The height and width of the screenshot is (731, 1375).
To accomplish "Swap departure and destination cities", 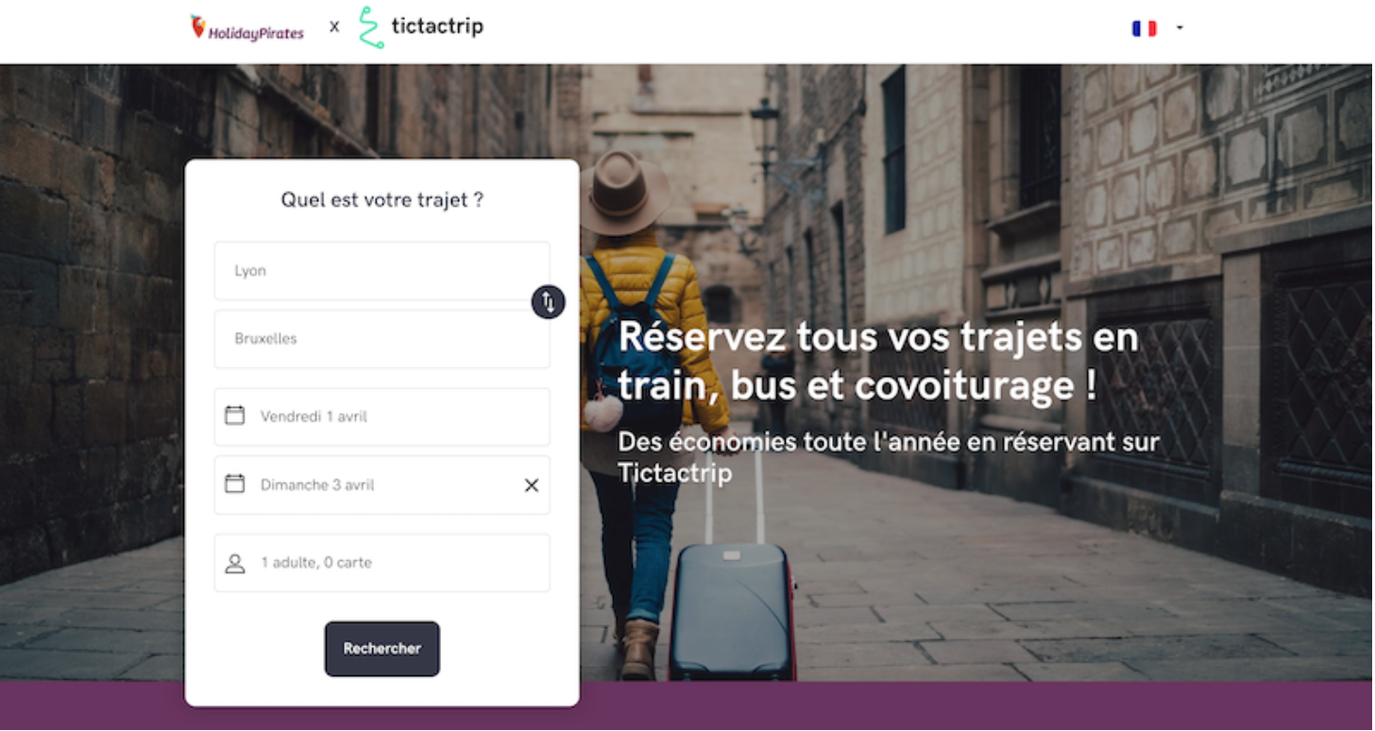I will tap(548, 302).
